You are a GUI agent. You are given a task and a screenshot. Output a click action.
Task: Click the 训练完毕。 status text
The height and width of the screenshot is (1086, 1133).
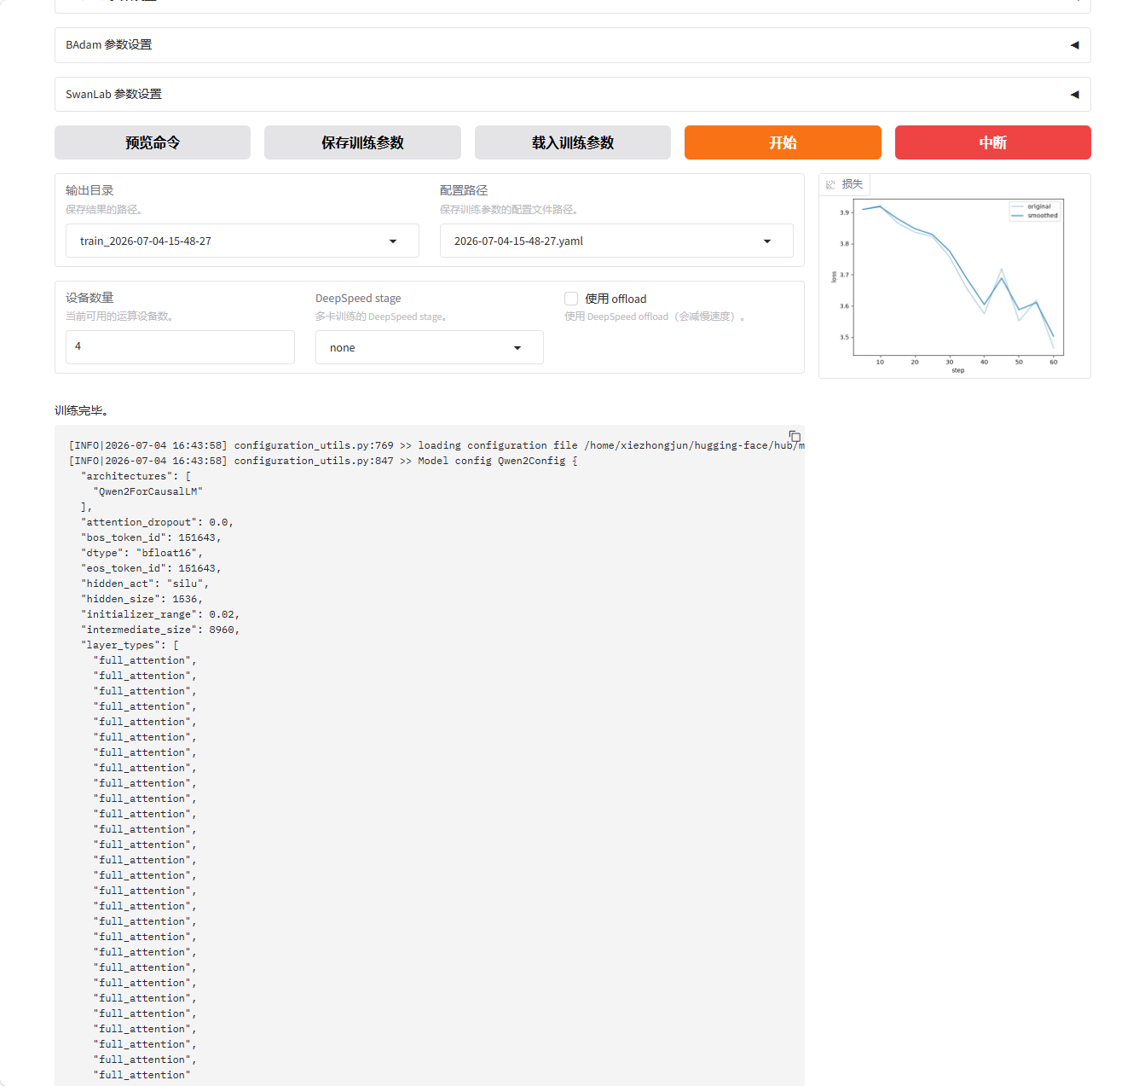[x=83, y=410]
